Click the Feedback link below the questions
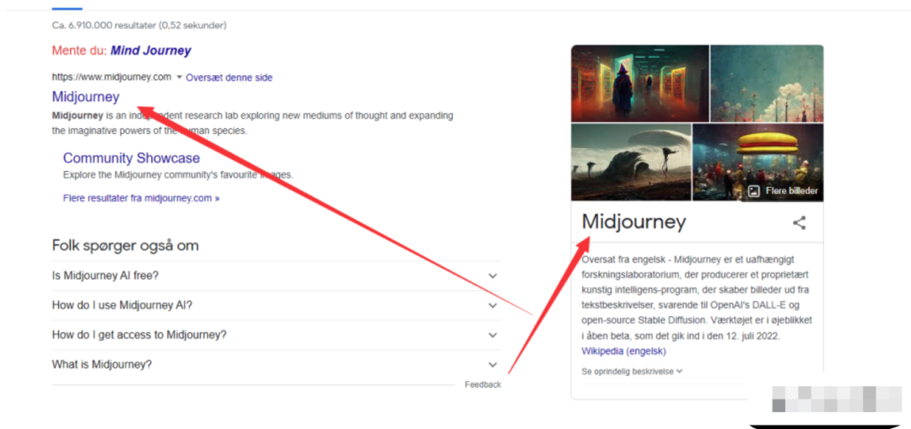 coord(482,384)
